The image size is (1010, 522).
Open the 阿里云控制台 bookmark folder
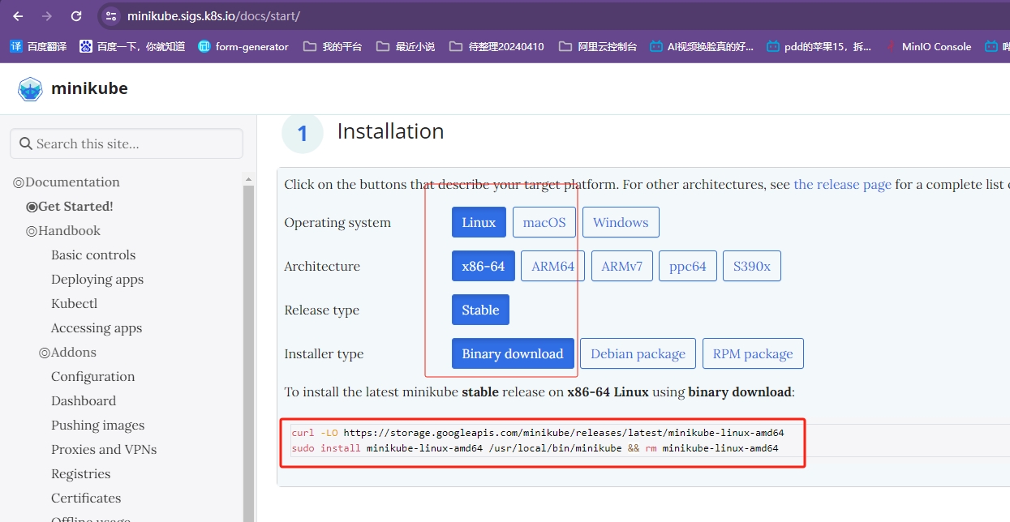pyautogui.click(x=599, y=47)
